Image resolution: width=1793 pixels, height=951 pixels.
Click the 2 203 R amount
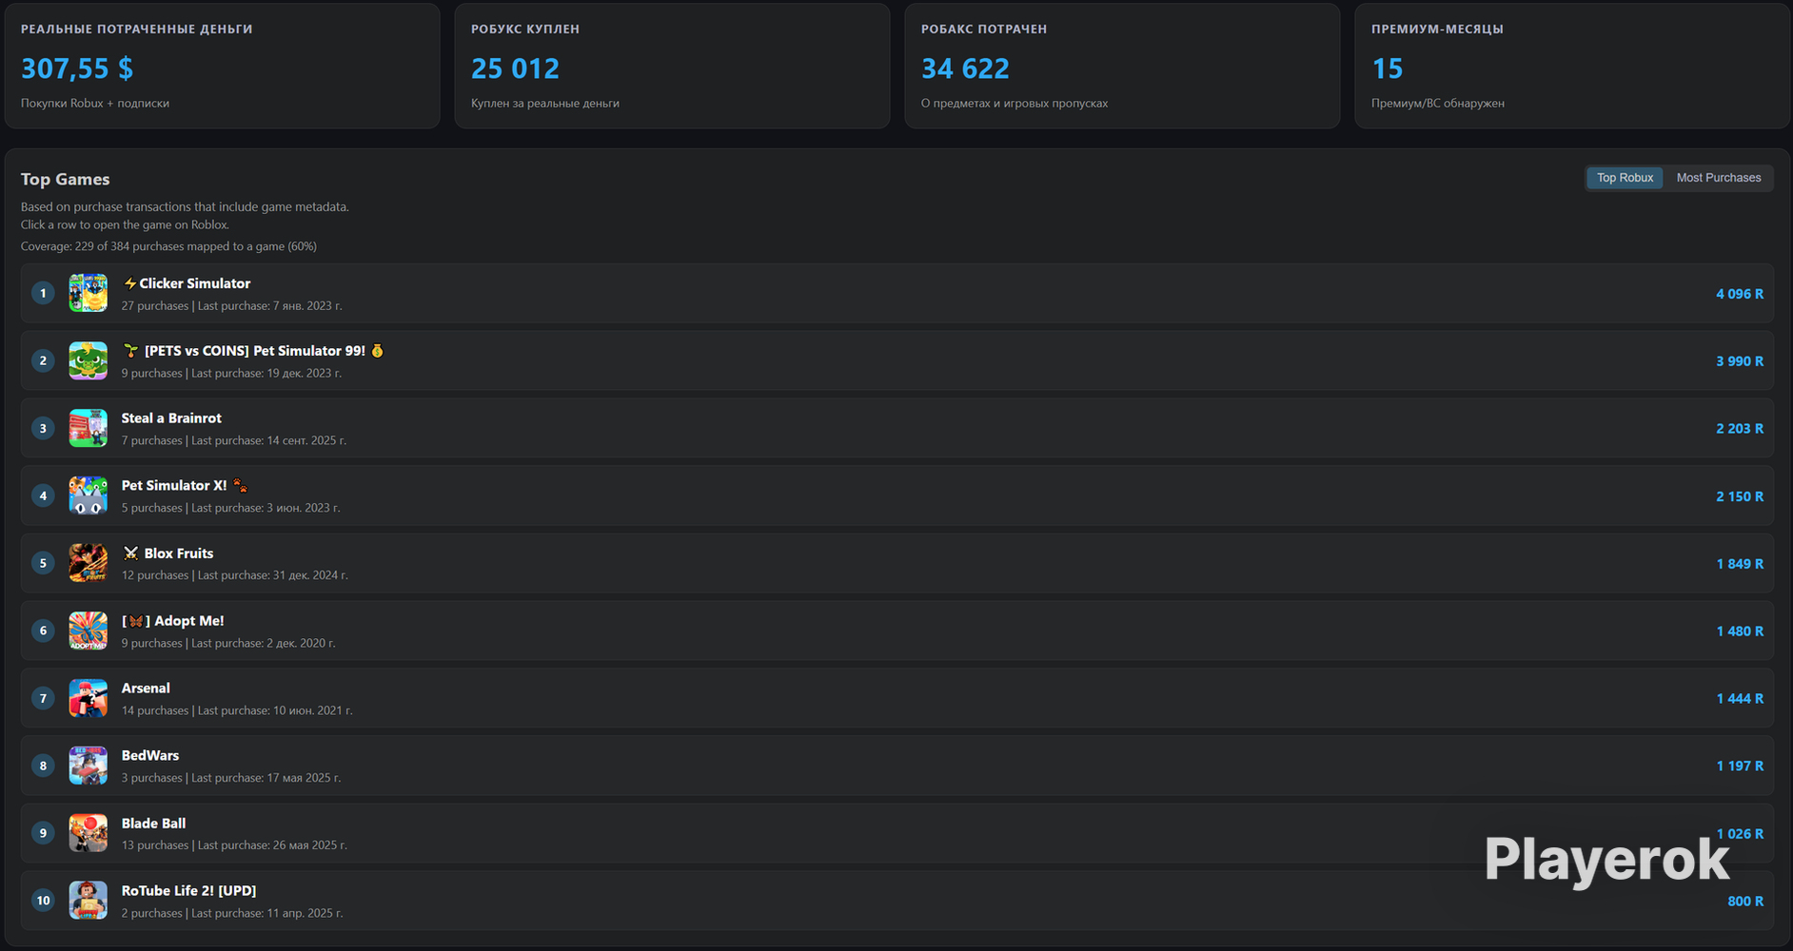1740,429
